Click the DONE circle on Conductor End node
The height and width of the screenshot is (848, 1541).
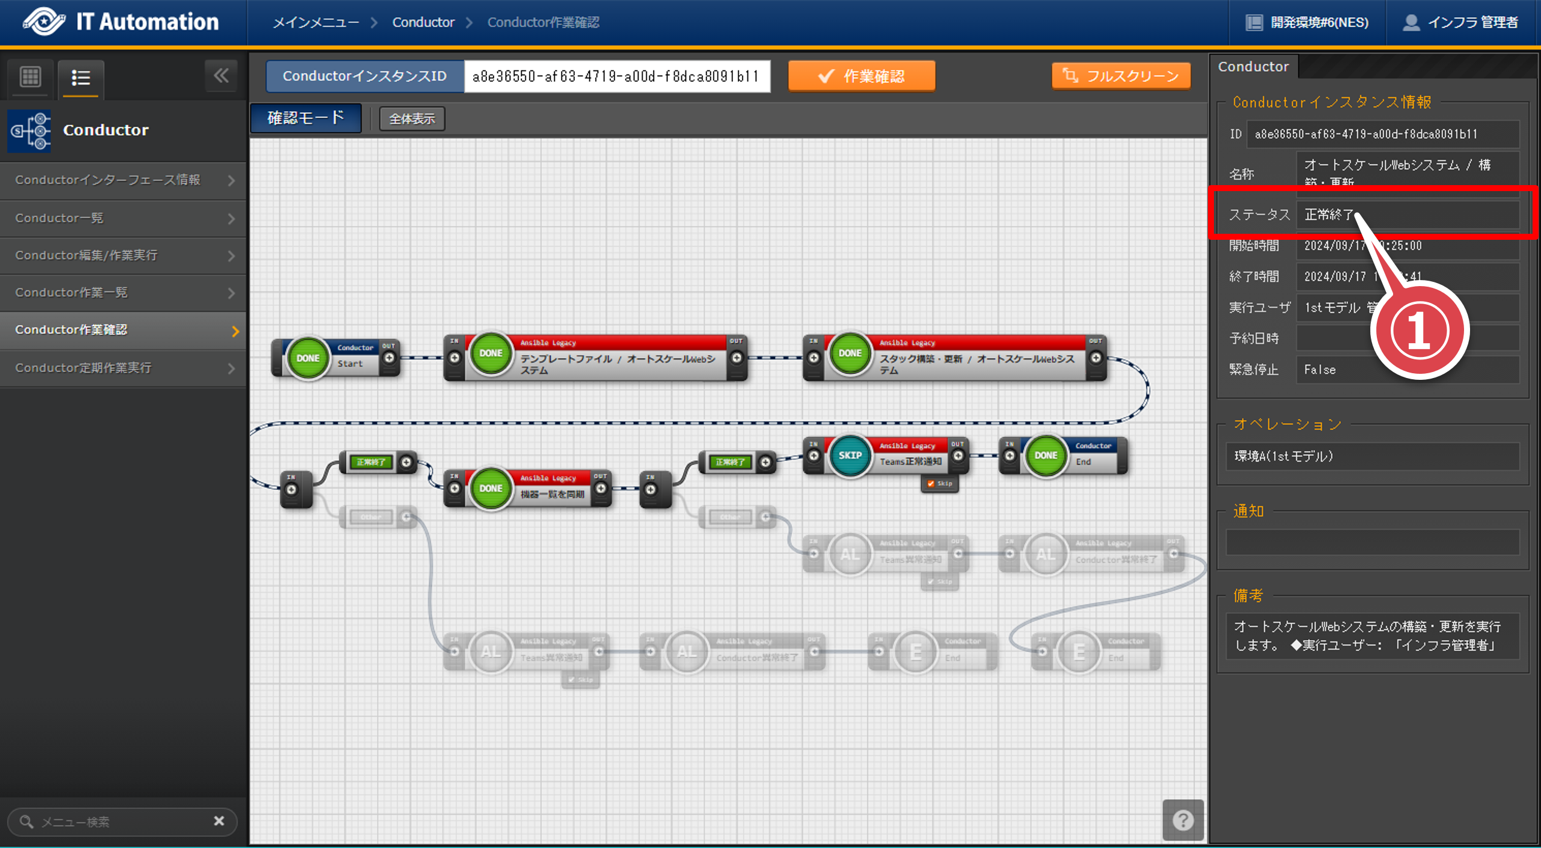pyautogui.click(x=1046, y=456)
